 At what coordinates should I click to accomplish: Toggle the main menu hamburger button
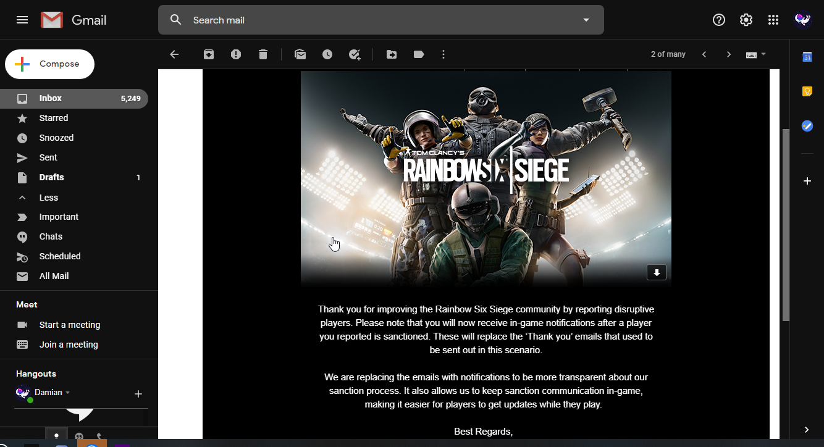pyautogui.click(x=22, y=20)
